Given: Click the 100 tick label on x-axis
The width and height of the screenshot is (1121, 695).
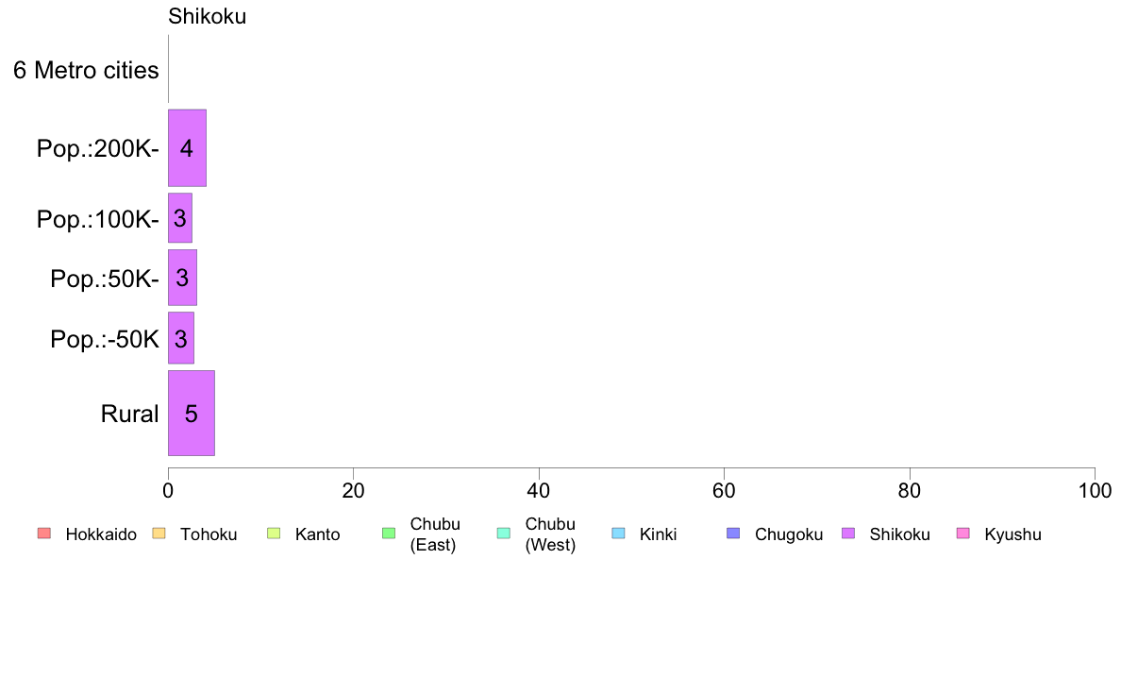Looking at the screenshot, I should pyautogui.click(x=1095, y=490).
